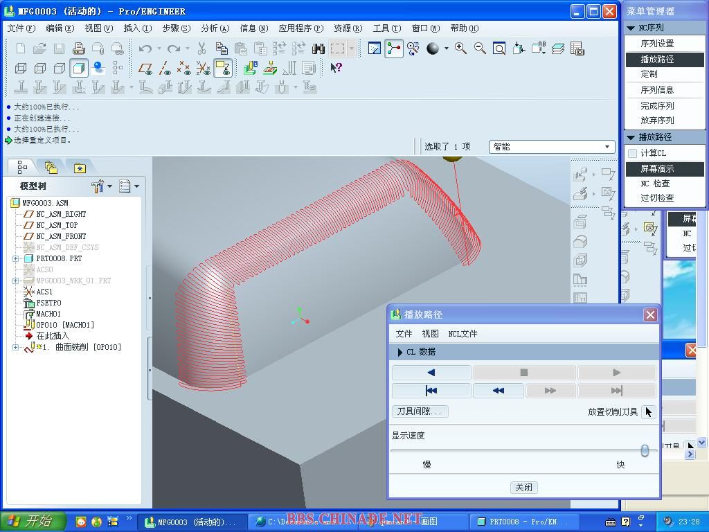Rewind tool path to the start

coord(431,391)
